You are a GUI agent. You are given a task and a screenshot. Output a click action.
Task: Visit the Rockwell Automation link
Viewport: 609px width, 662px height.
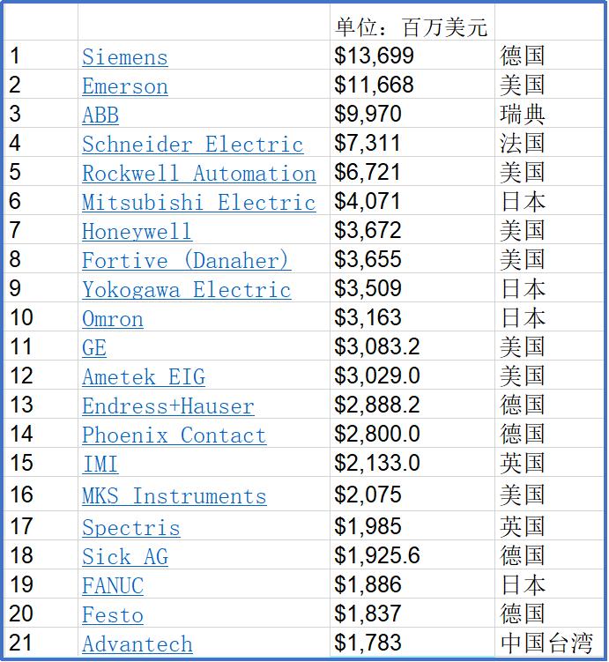click(x=198, y=174)
